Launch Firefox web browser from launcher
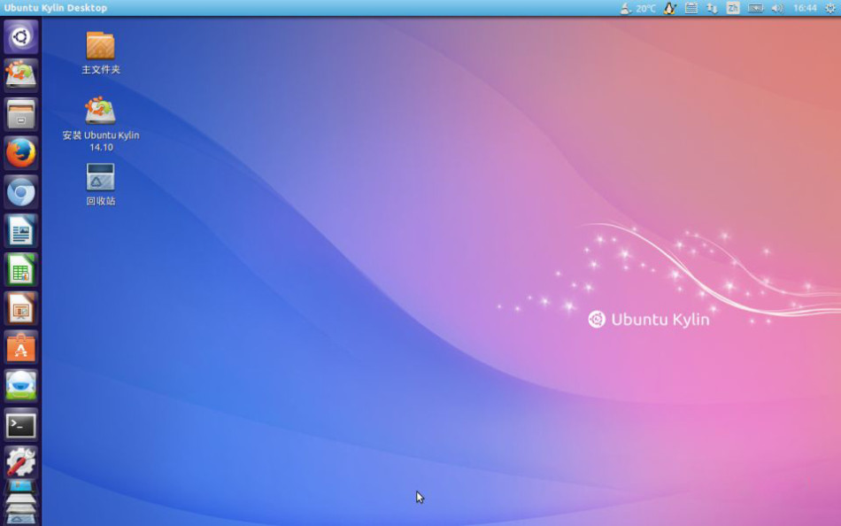Viewport: 841px width, 526px height. click(x=21, y=153)
